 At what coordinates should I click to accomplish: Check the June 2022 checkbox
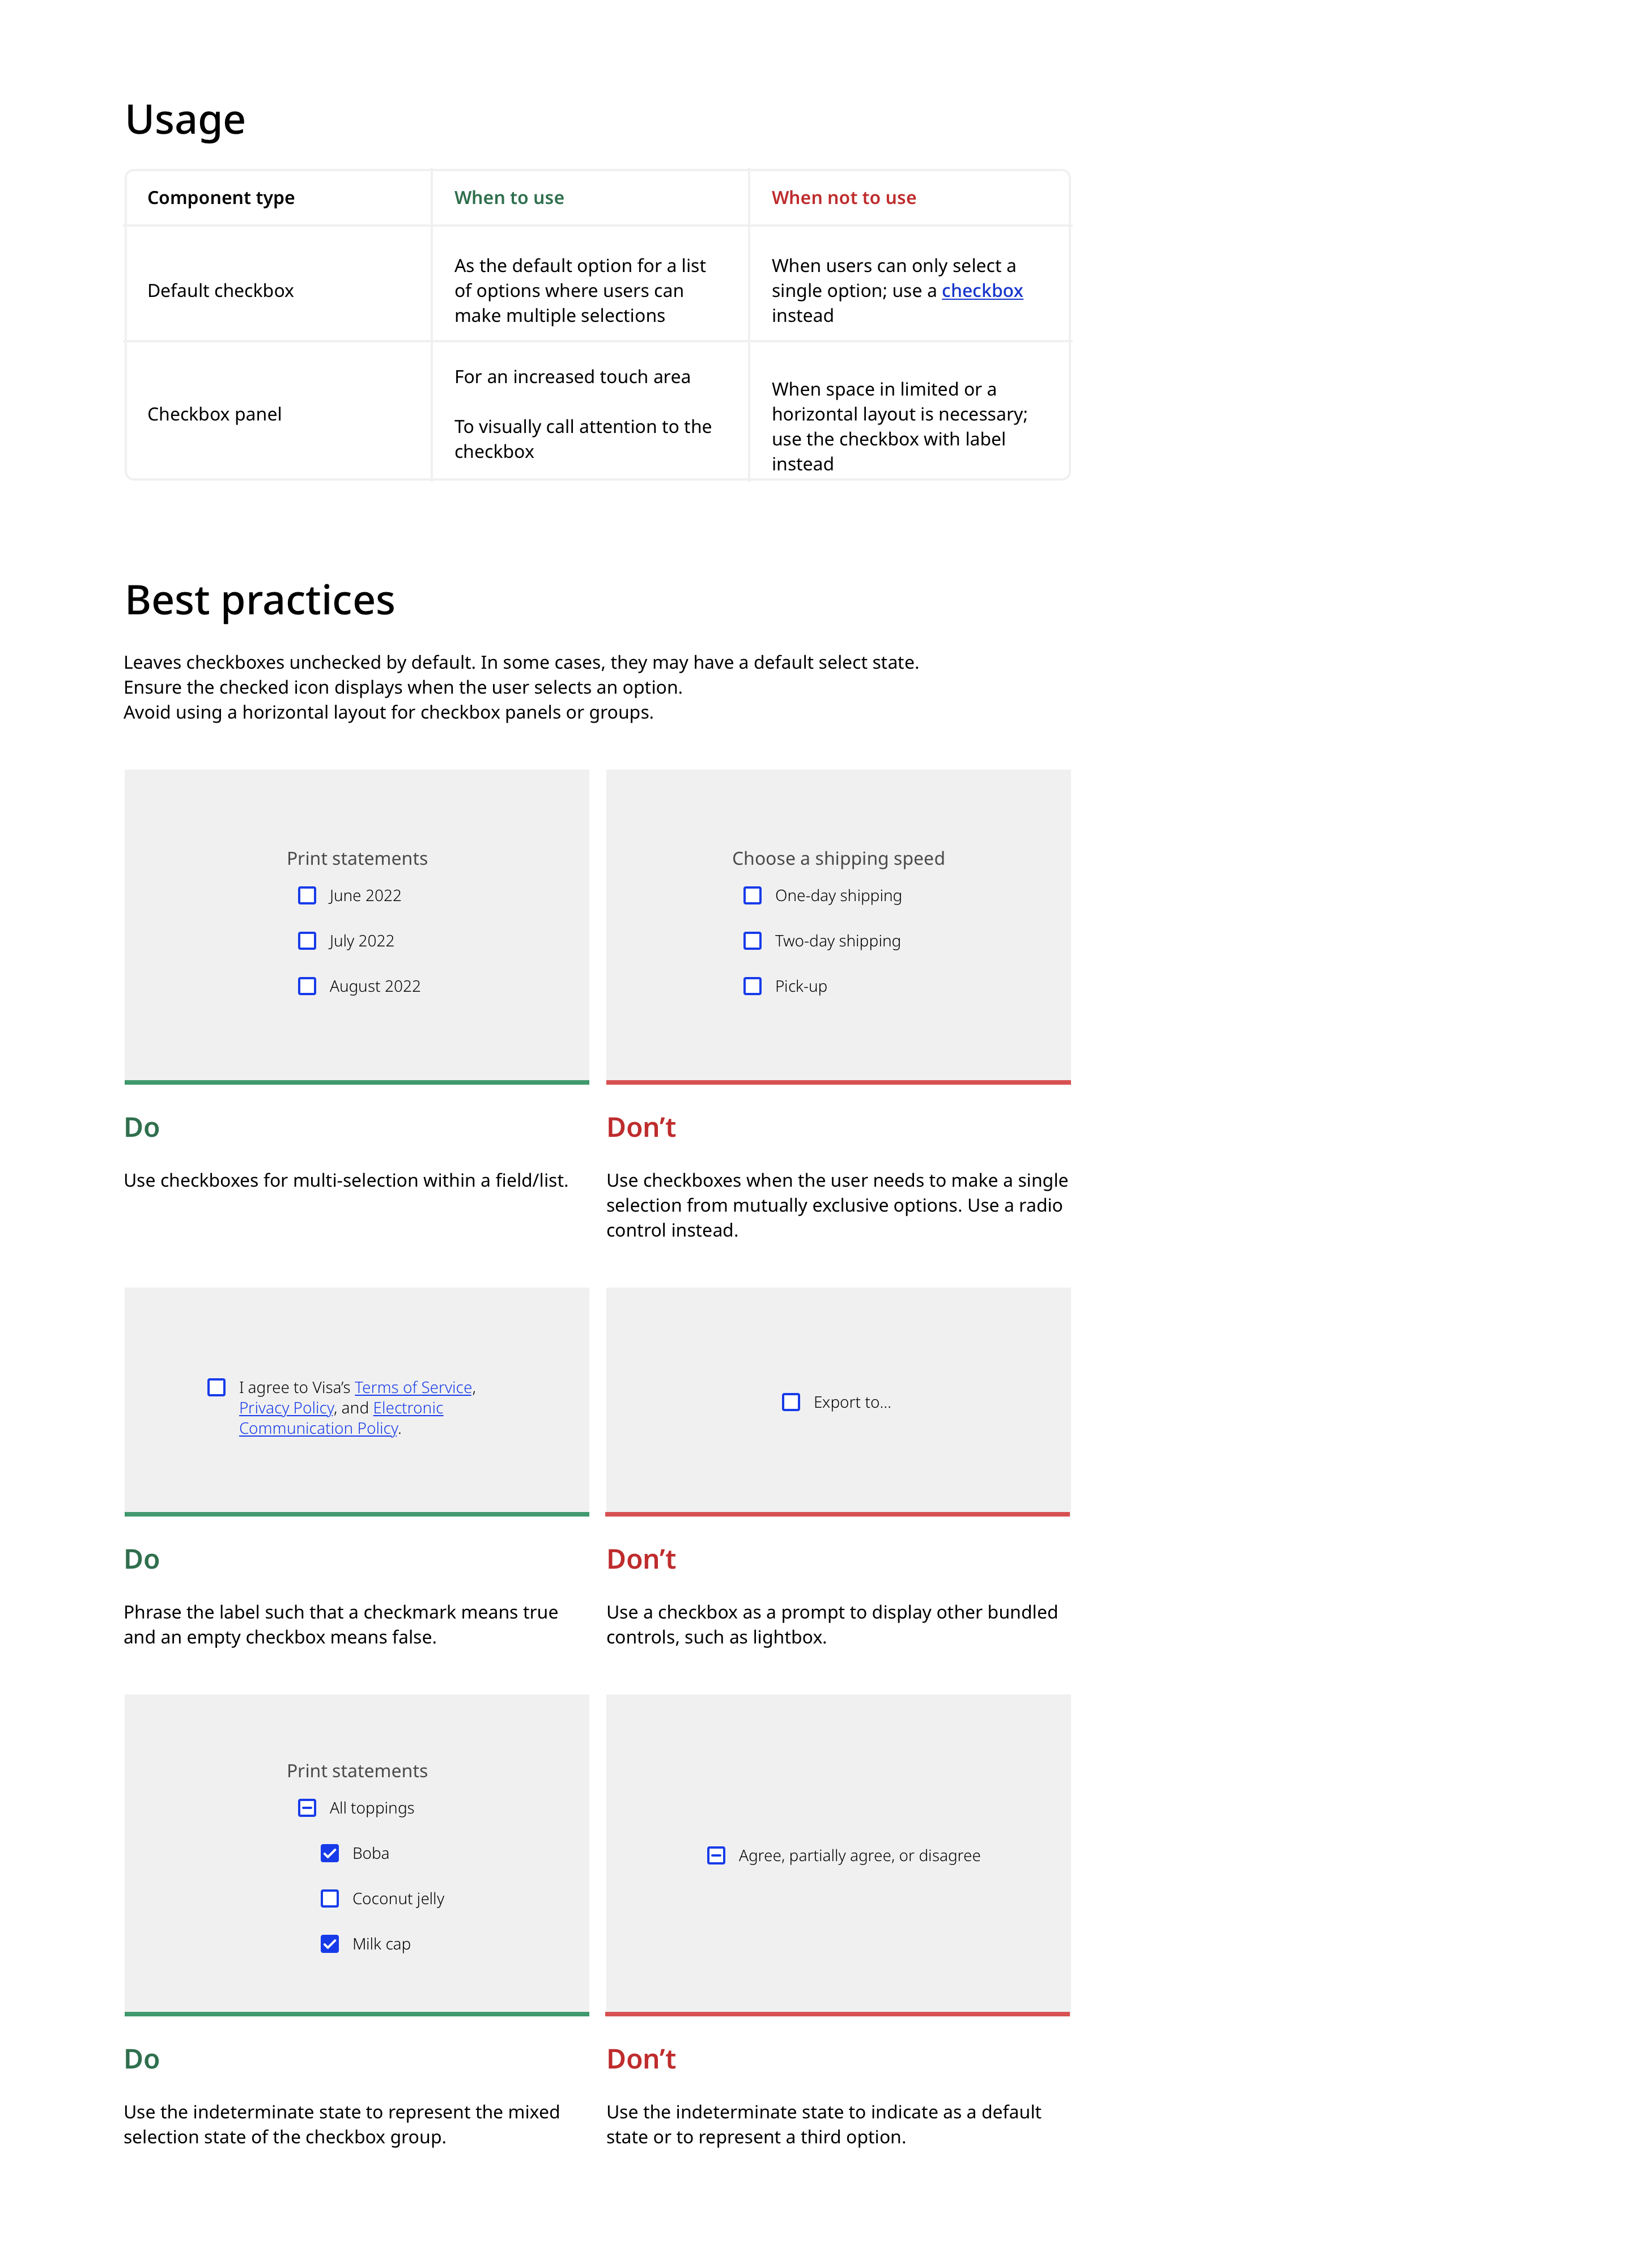point(307,895)
